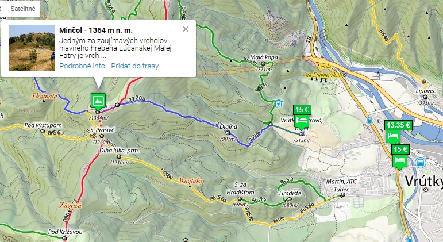This screenshot has height=242, width=443.
Task: Select the Diaľna 907m waypoint marker
Action: (x=228, y=133)
